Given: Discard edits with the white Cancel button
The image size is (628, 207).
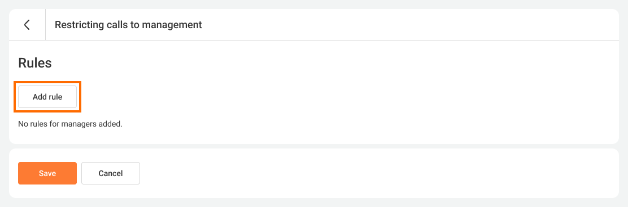Looking at the screenshot, I should tap(111, 173).
